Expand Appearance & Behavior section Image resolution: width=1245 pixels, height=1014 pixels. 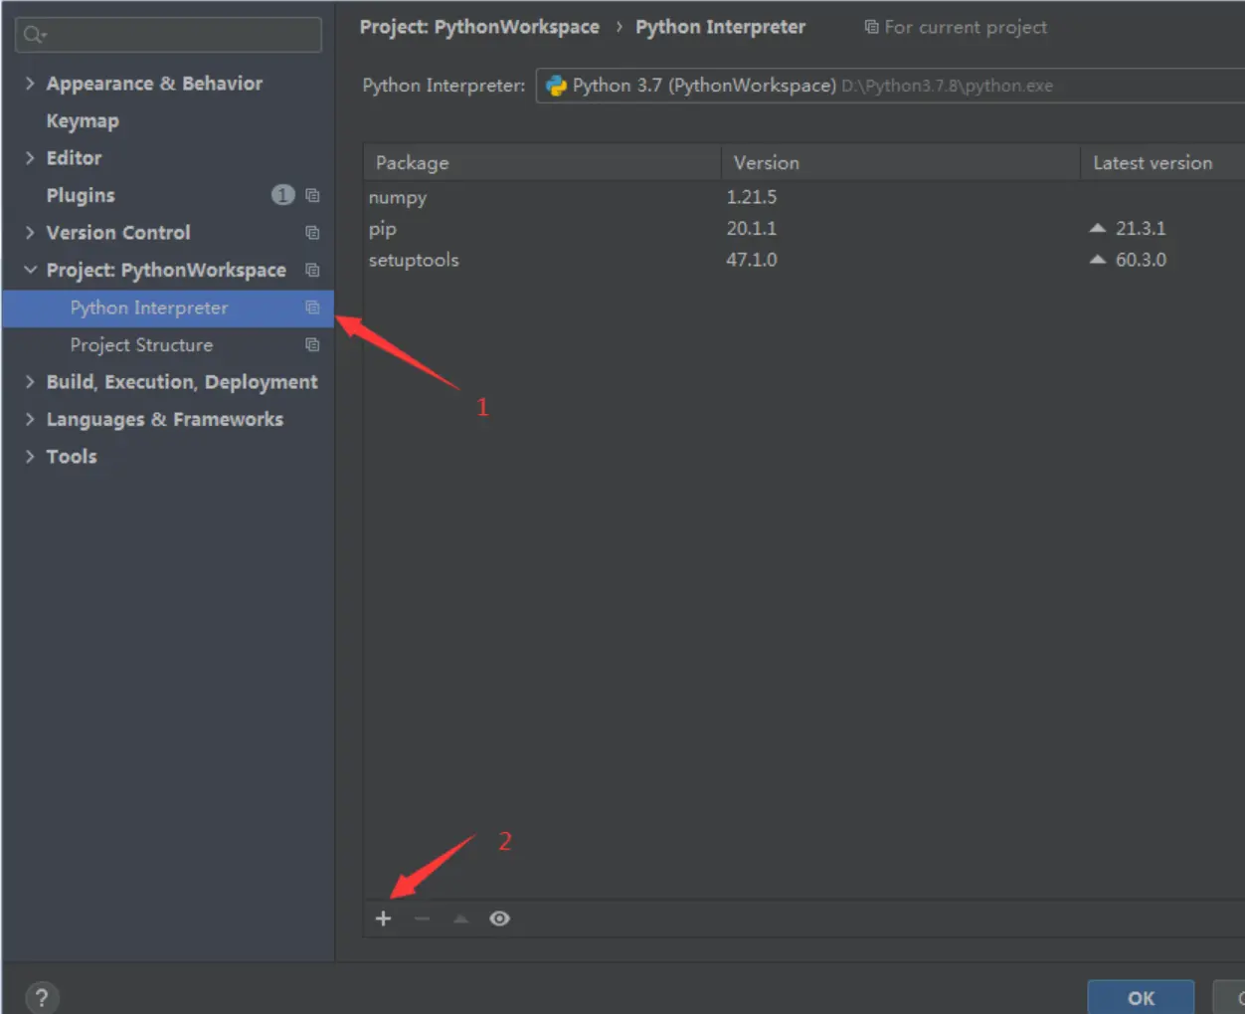click(x=30, y=84)
